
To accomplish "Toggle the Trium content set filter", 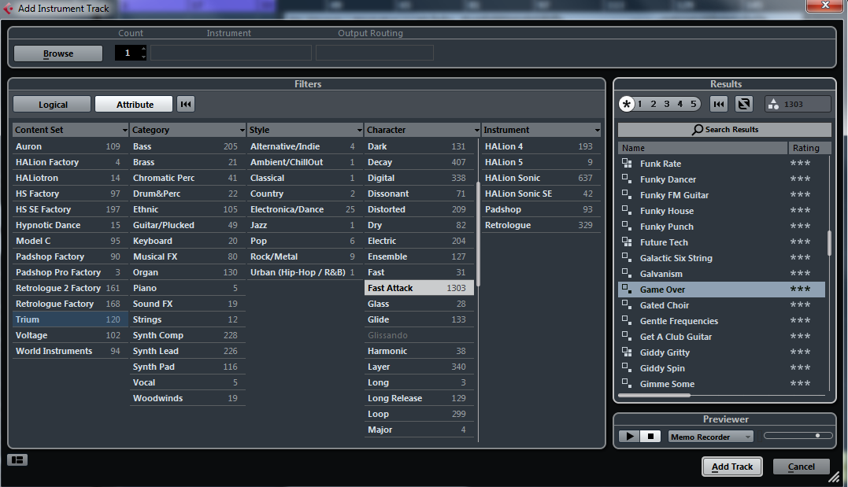I will (70, 319).
